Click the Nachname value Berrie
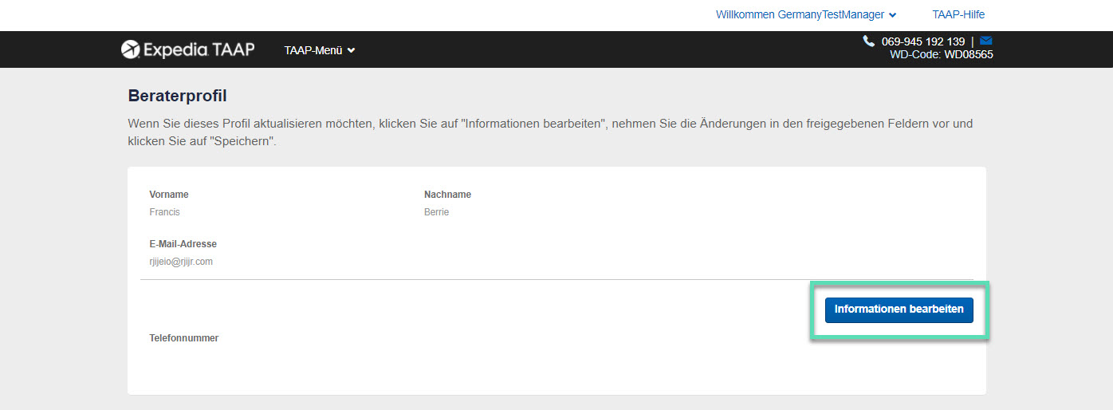The height and width of the screenshot is (410, 1113). 436,212
